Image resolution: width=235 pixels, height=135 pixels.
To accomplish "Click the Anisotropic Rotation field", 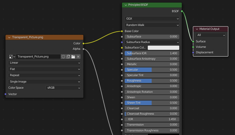I will point(152,92).
